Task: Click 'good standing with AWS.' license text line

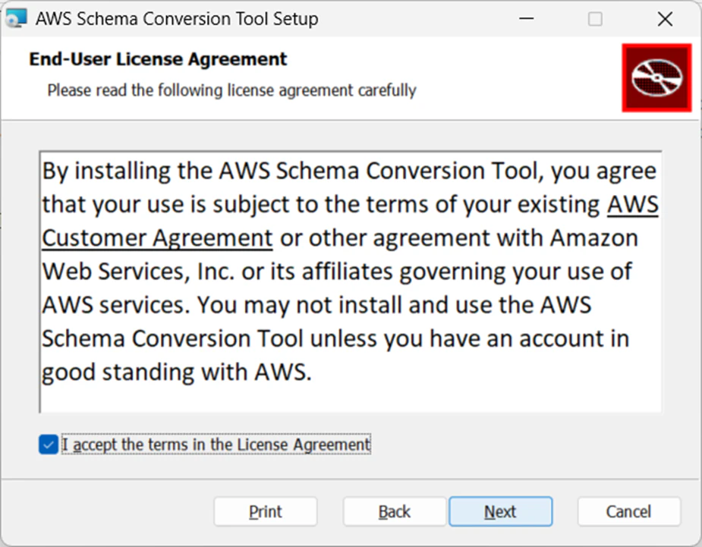Action: coord(176,373)
